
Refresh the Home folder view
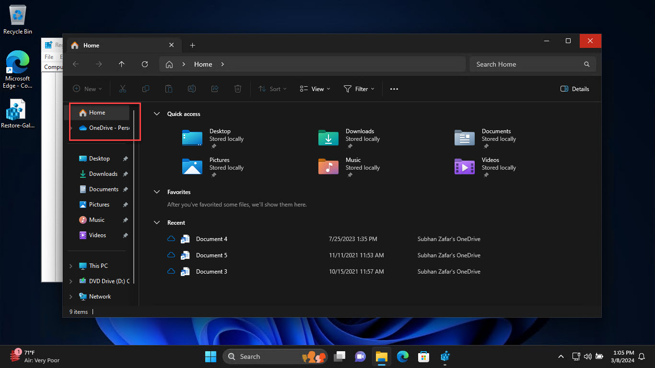click(145, 64)
